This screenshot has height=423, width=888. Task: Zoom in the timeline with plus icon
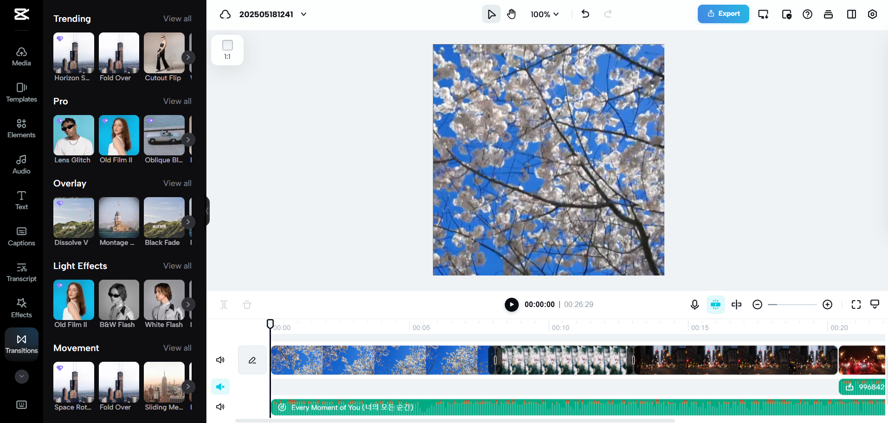pos(827,304)
